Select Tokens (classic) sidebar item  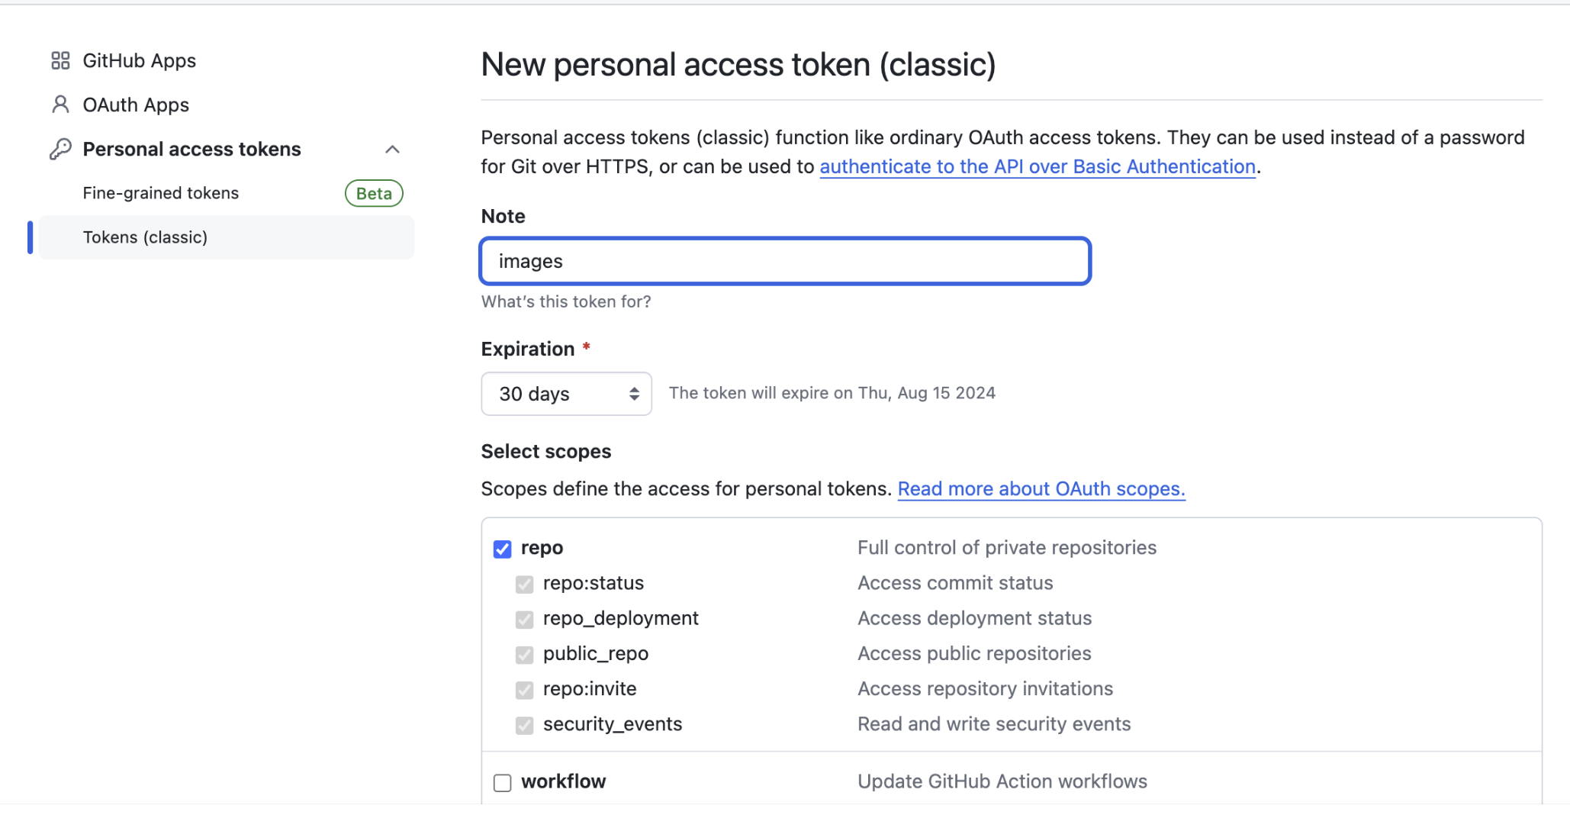226,237
